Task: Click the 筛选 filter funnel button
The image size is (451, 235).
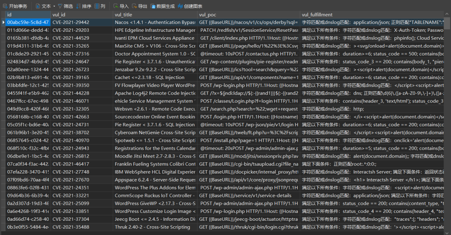Action: 65,6
